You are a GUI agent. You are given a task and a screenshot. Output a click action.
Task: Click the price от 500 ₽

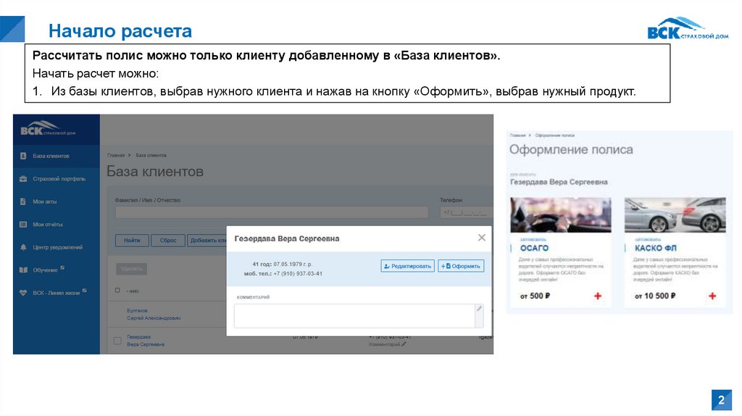535,296
